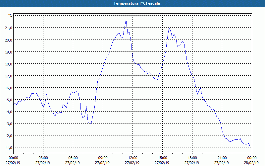Click the 12:00 time axis label
Screen dimensions: 265x166
click(133, 158)
